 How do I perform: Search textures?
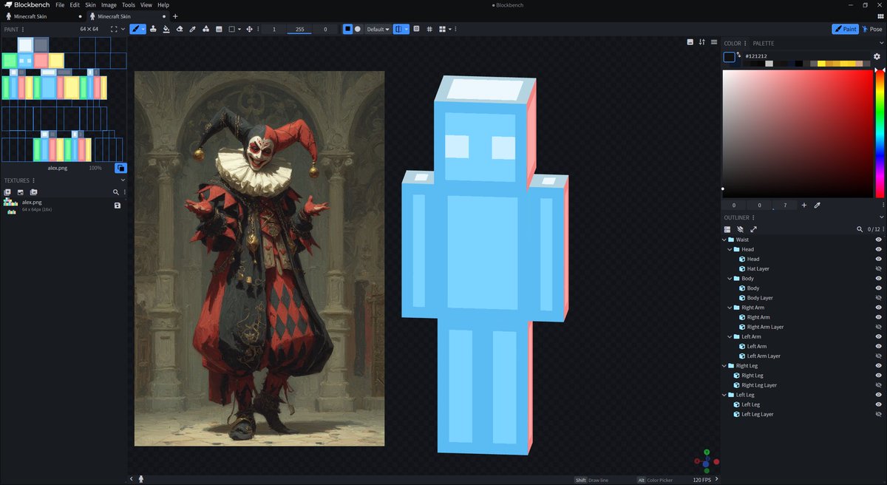click(115, 192)
